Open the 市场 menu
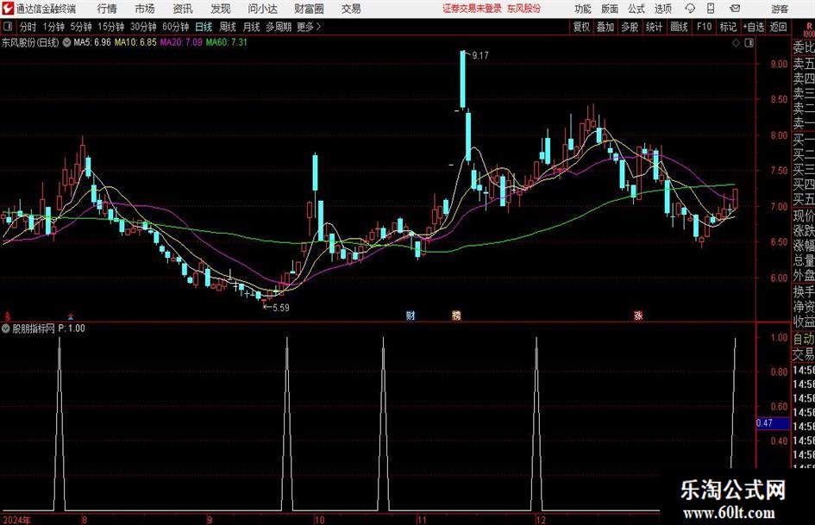 145,9
